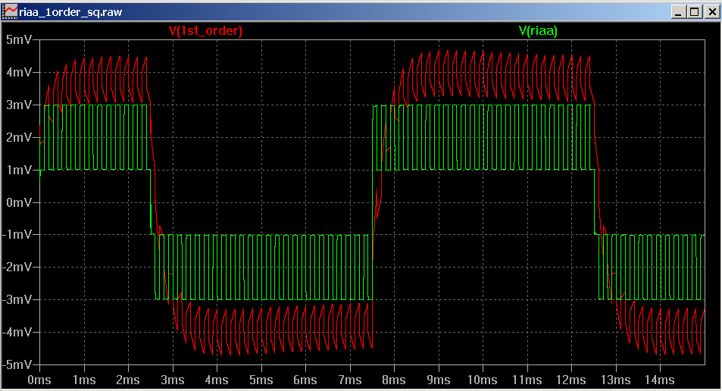Viewport: 722px width, 391px height.
Task: Click the V(riaa) trace label
Action: 538,31
